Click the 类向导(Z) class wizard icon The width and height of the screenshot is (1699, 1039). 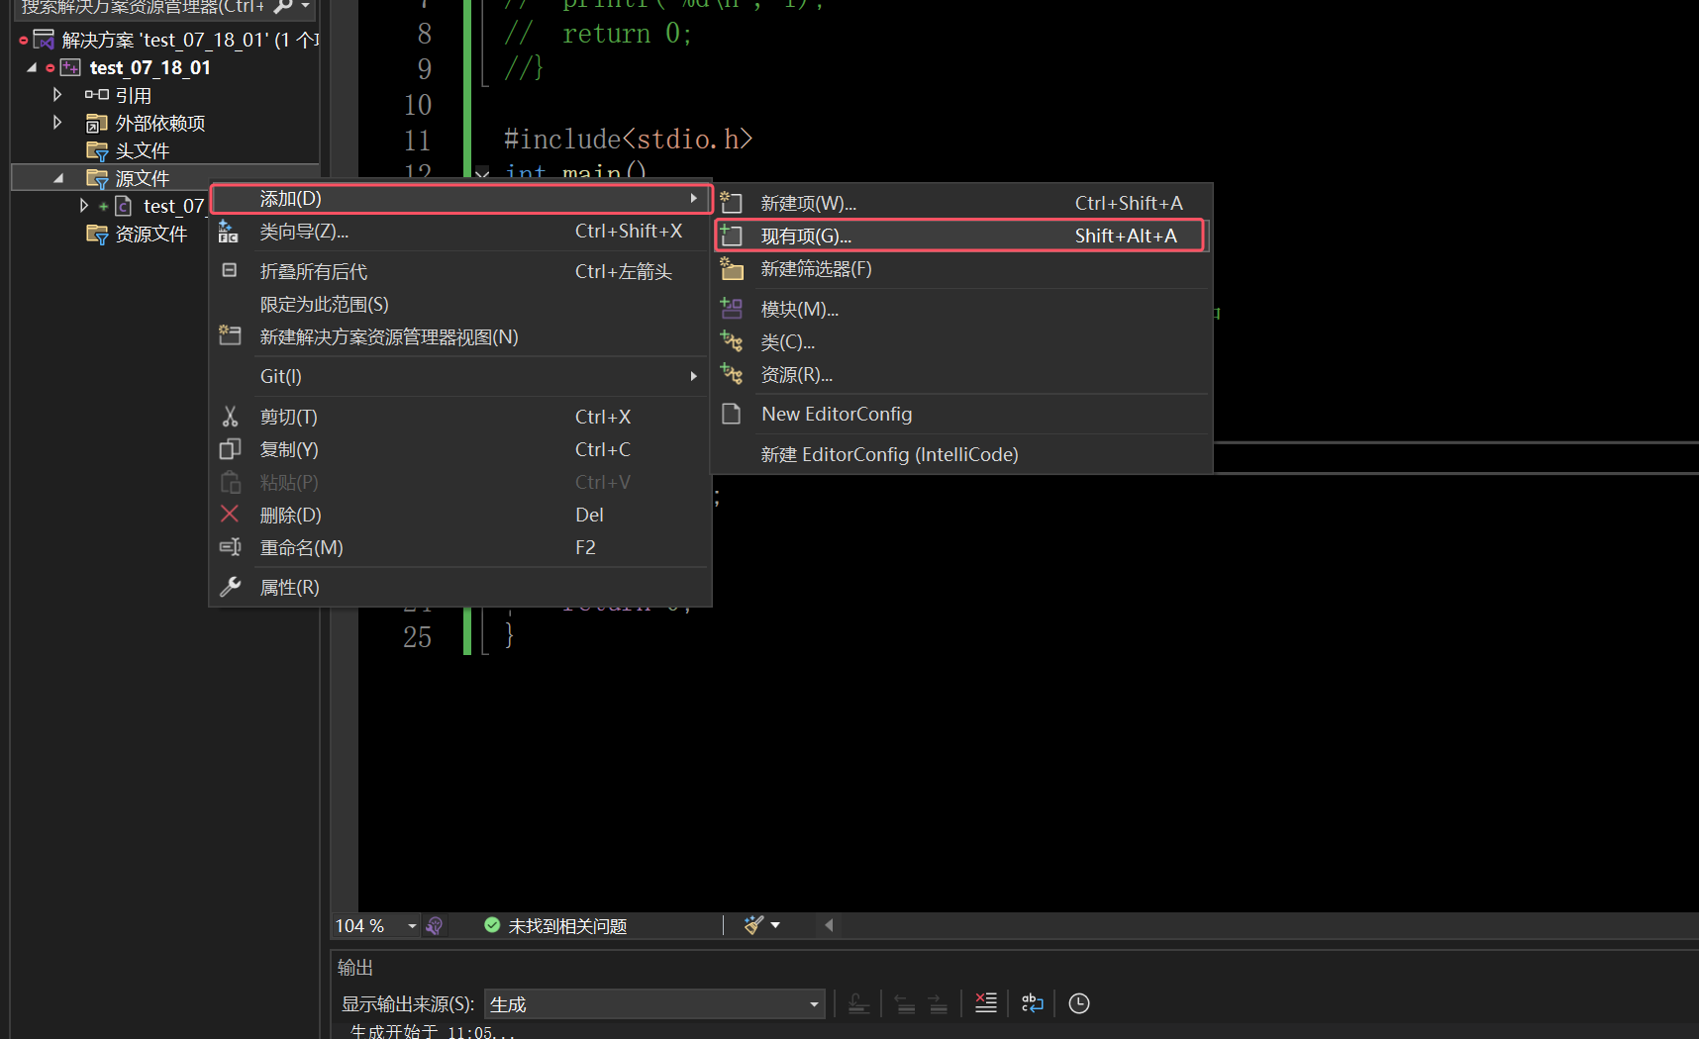tap(229, 232)
